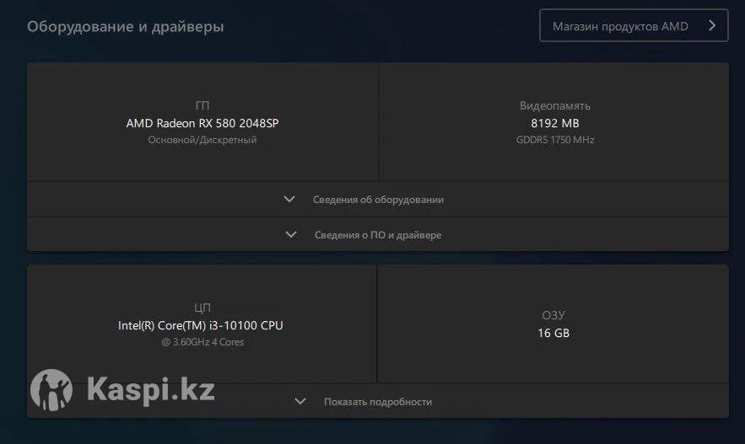Click the Kaspi.kz logo icon

tap(51, 390)
